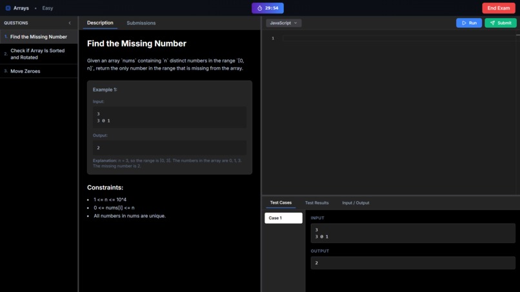Click line number 1 in editor gutter
Viewport: 520px width, 292px height.
[273, 39]
